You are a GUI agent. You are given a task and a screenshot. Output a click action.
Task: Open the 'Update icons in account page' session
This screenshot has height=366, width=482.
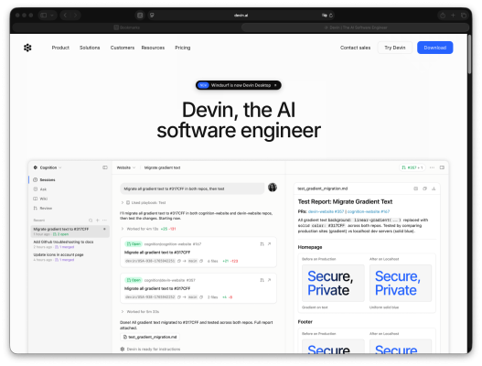click(70, 257)
